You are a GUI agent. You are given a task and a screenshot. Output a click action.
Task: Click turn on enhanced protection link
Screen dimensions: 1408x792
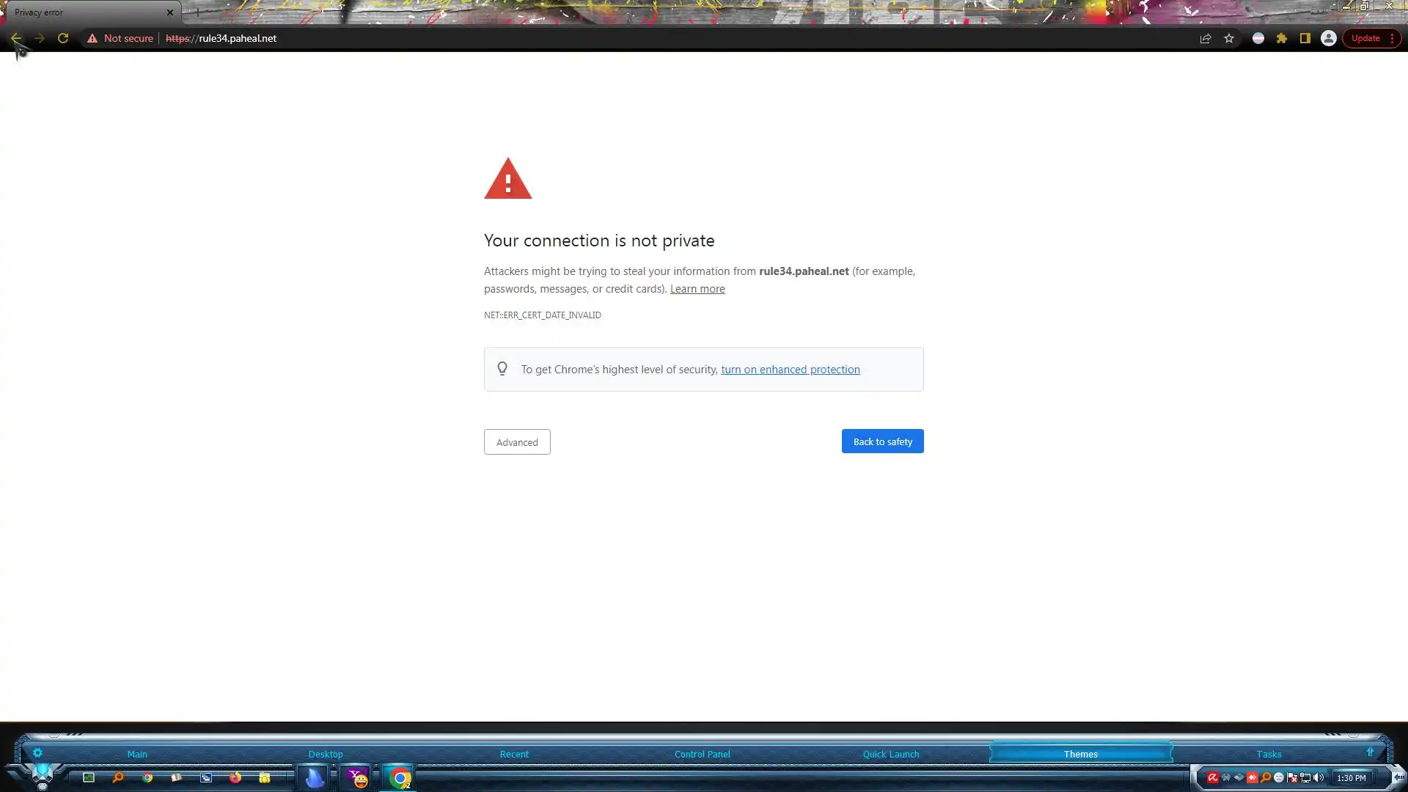tap(790, 370)
